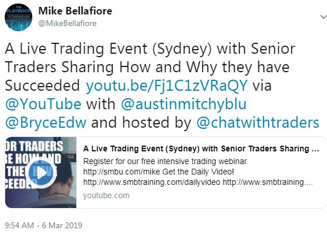Image resolution: width=327 pixels, height=234 pixels.
Task: Click the 'OR TRADERS' overlay text on the thumbnail
Action: point(34,146)
